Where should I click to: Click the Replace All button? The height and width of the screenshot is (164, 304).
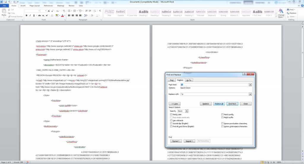point(219,104)
